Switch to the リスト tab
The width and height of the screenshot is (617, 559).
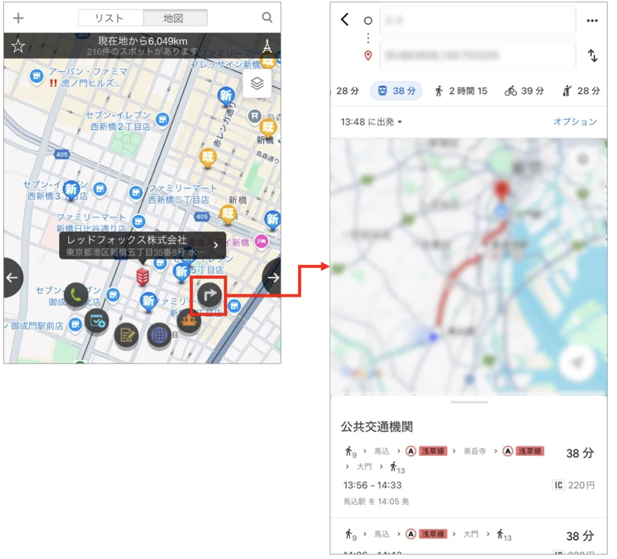(x=111, y=18)
